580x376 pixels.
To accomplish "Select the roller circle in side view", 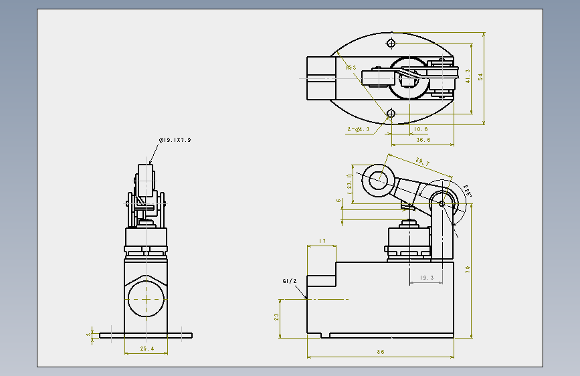I will point(378,181).
